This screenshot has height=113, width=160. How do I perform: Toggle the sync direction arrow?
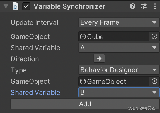[x=99, y=58]
